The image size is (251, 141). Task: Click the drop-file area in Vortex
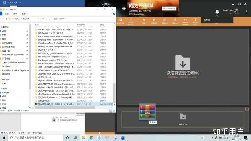click(183, 119)
